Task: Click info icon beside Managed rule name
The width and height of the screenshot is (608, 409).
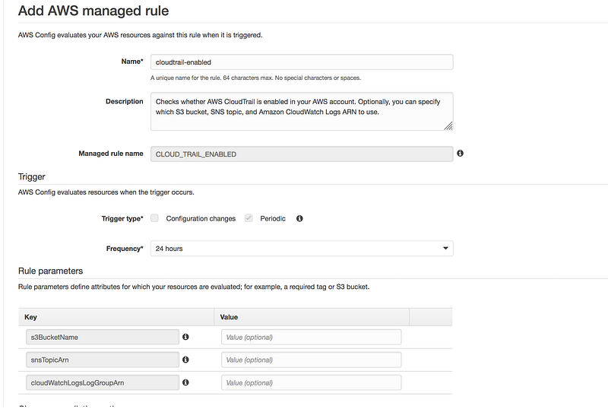Action: click(x=460, y=154)
